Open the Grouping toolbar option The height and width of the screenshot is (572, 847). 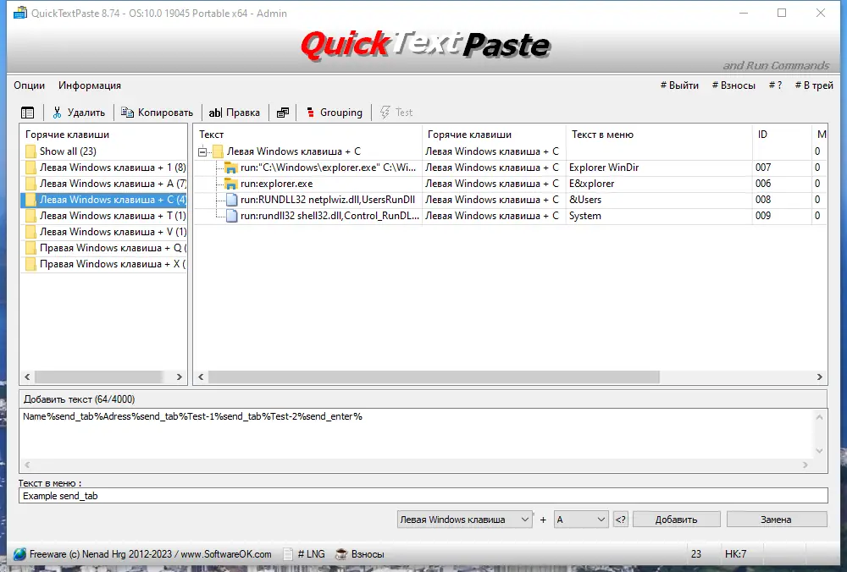tap(335, 113)
